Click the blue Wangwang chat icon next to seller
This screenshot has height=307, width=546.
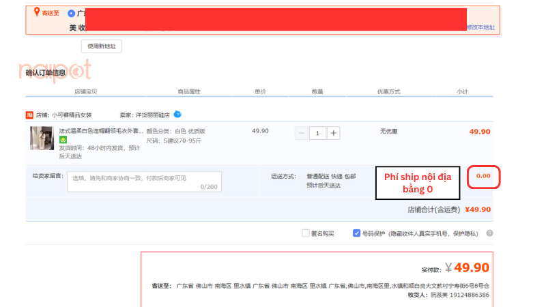(177, 114)
